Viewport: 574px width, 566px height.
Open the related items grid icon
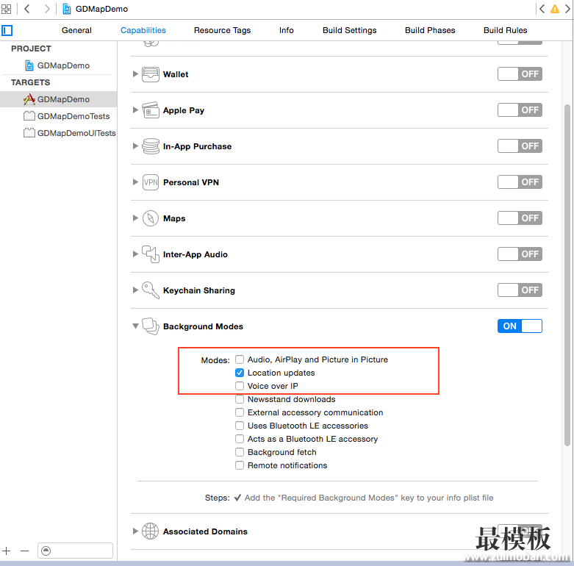pos(6,9)
